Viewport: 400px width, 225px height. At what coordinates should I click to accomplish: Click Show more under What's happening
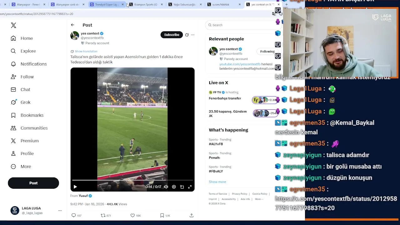(x=217, y=182)
